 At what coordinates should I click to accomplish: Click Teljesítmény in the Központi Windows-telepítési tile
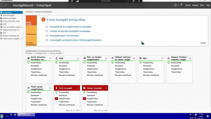176,72
